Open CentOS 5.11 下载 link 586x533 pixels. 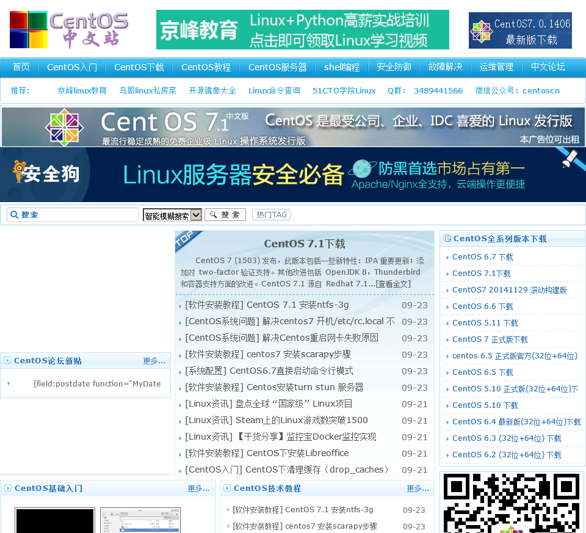(x=485, y=322)
